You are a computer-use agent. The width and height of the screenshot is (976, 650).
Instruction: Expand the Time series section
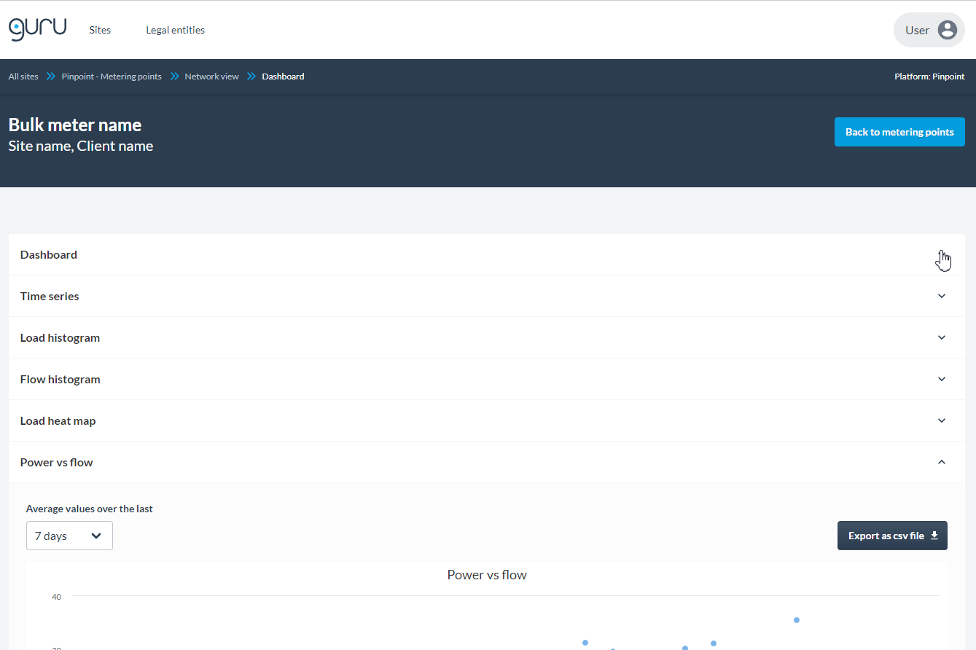point(941,296)
